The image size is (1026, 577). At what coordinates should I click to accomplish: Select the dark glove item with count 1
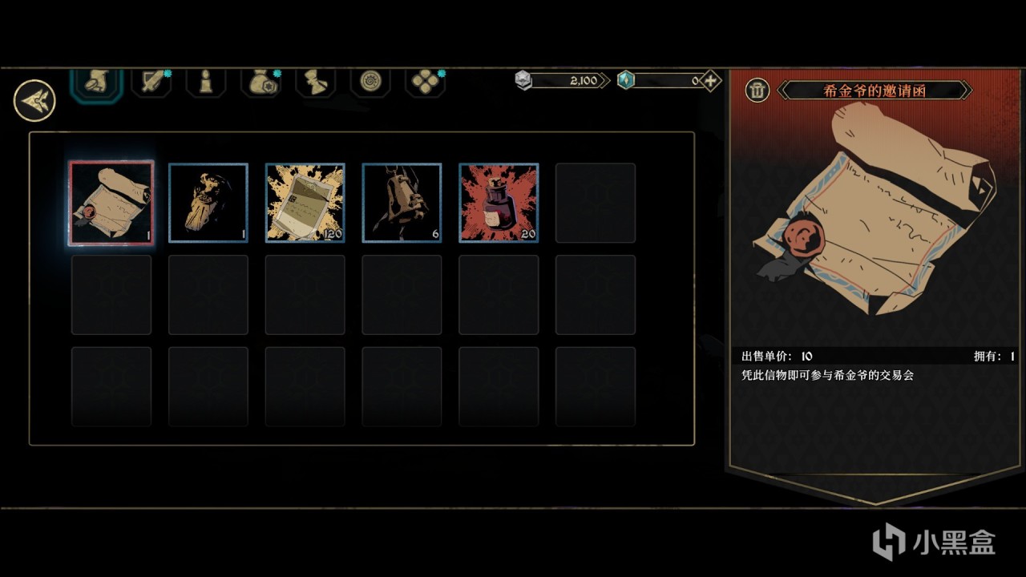(208, 203)
